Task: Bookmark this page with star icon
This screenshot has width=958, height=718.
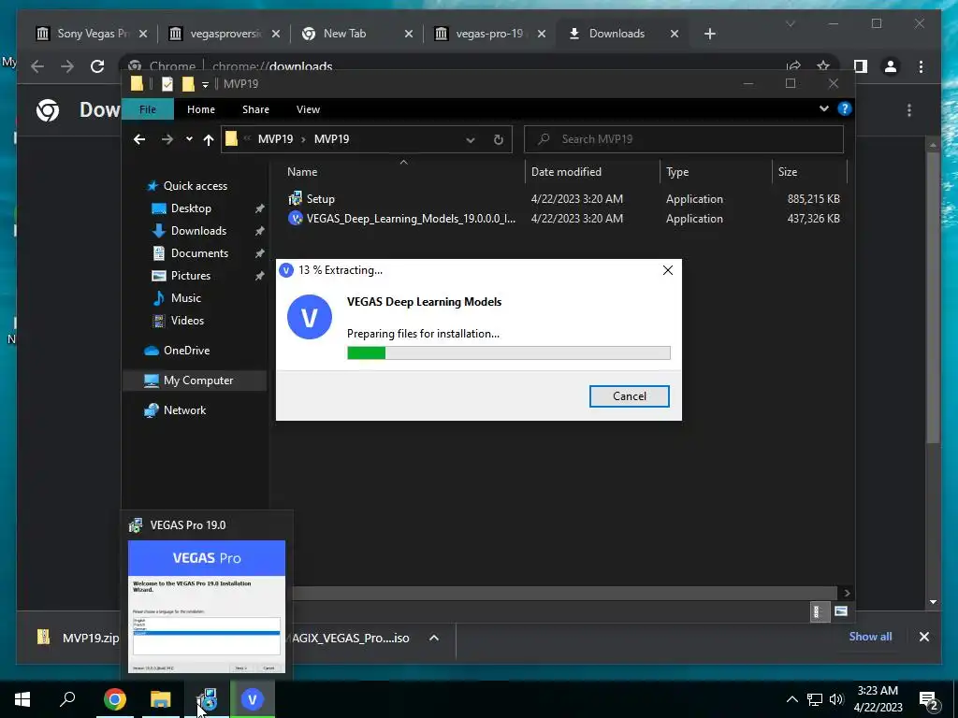Action: tap(823, 66)
